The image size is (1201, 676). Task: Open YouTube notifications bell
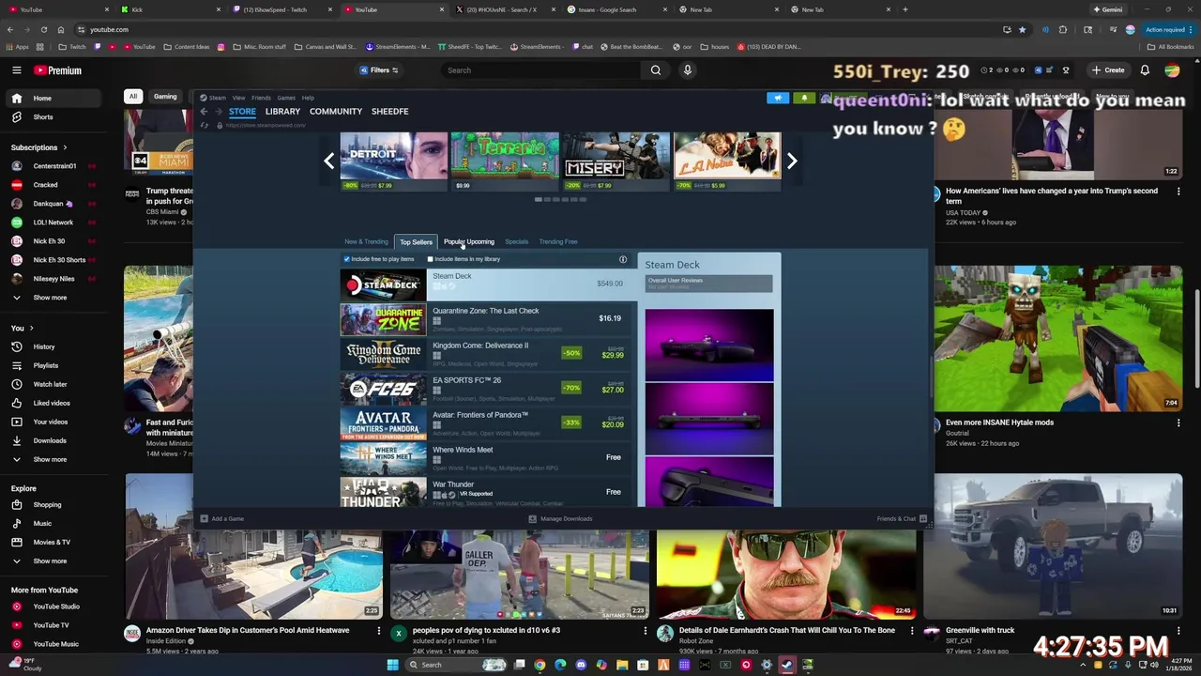(1145, 70)
